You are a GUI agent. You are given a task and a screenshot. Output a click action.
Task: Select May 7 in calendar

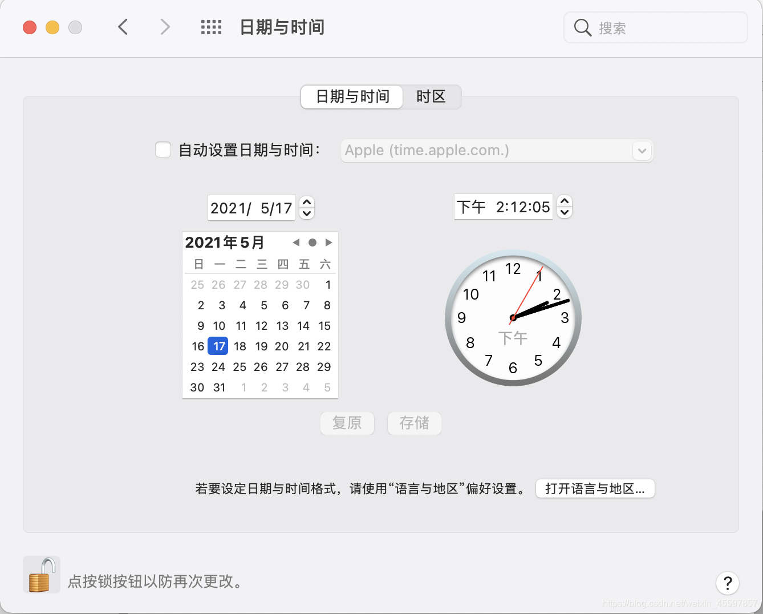tap(306, 305)
